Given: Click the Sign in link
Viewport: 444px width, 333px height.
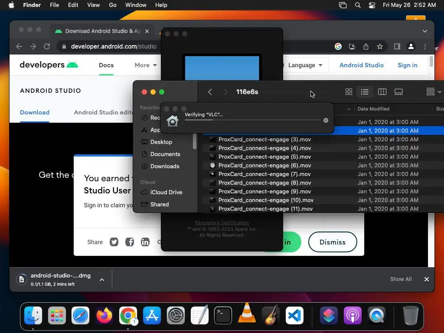Looking at the screenshot, I should (408, 65).
